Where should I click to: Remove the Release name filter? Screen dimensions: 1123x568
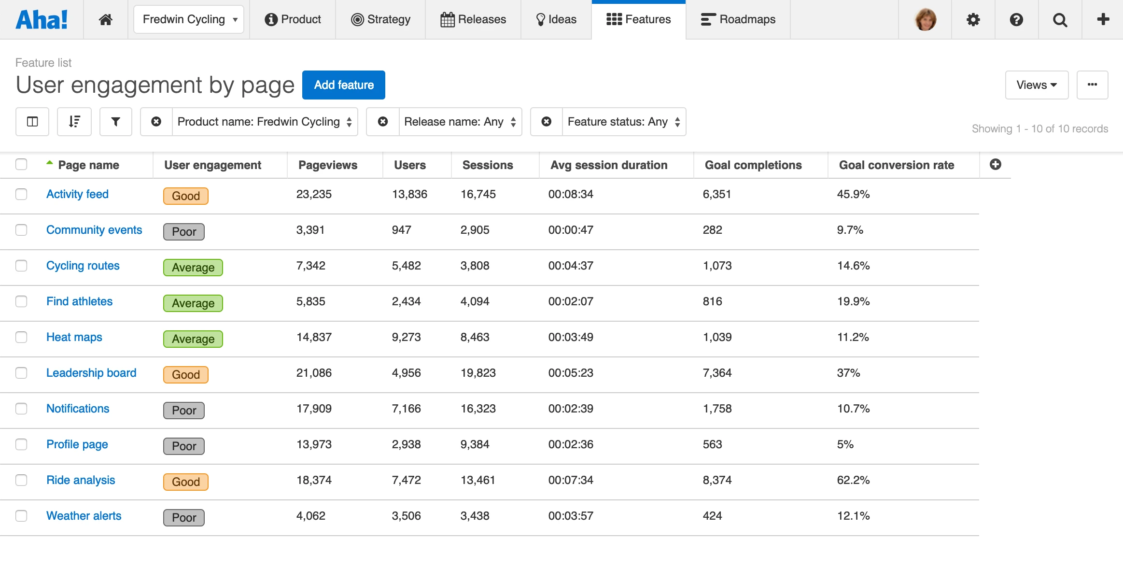pos(383,122)
